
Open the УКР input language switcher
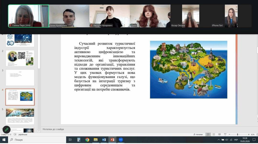(x=236, y=140)
